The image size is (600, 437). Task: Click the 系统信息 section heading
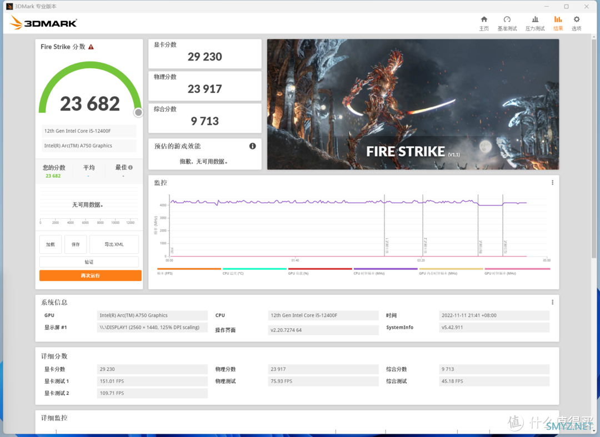click(54, 303)
